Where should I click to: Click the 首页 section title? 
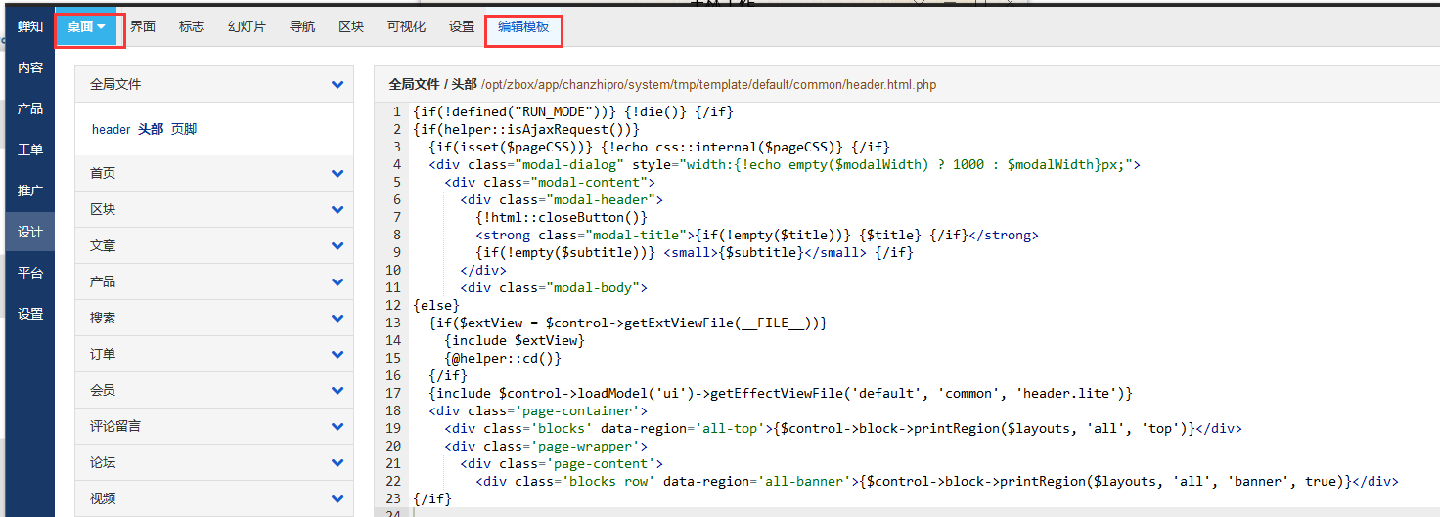pos(103,173)
